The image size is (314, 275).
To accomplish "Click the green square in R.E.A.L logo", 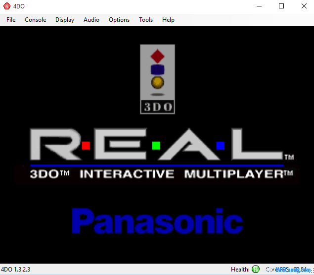I will (156, 146).
